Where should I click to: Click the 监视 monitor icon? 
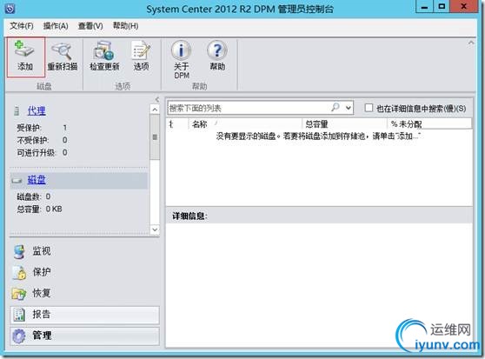click(x=19, y=251)
